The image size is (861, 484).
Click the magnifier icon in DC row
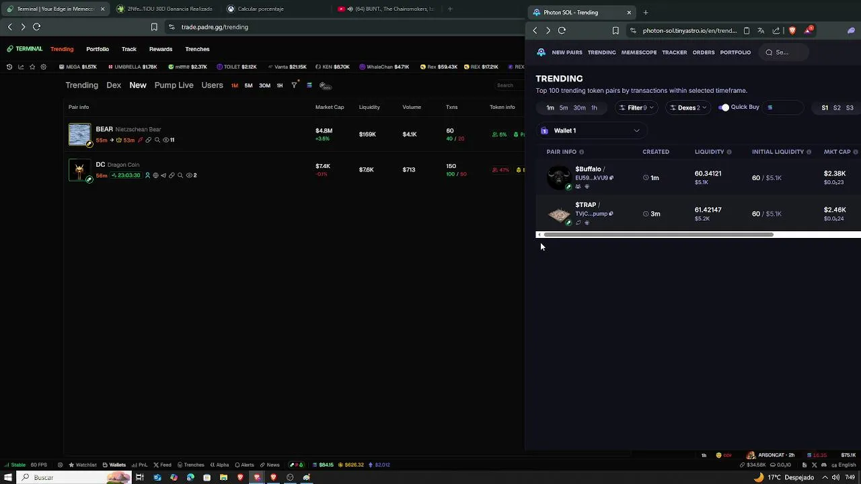click(180, 175)
